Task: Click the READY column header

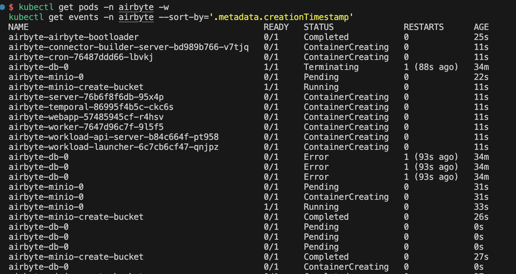Action: (x=276, y=27)
